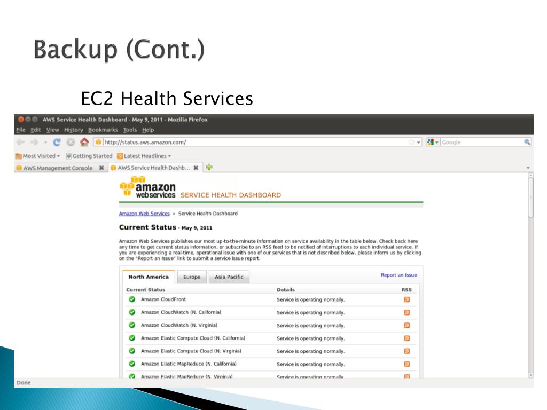Click 'Service is operating normally.' for Amazon CloudFront
This screenshot has height=410, width=547.
(x=310, y=299)
